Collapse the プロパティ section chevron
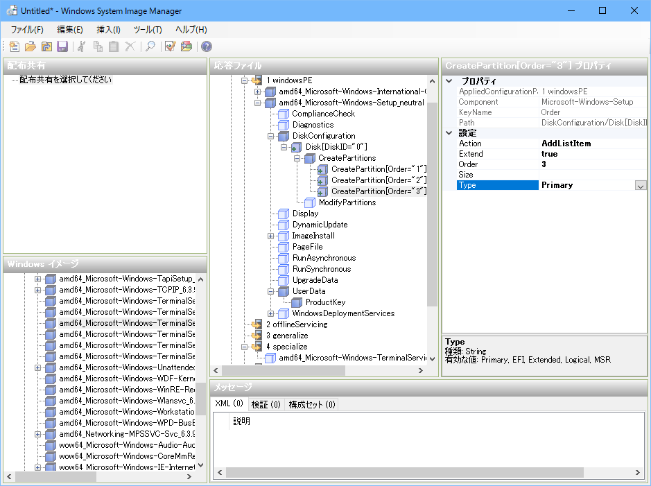Screen dimensions: 651x486 tap(449, 81)
